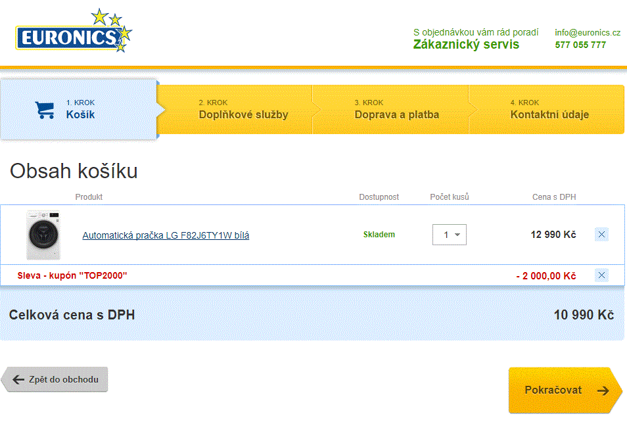Click the Zákaznický servis heading

tap(466, 45)
